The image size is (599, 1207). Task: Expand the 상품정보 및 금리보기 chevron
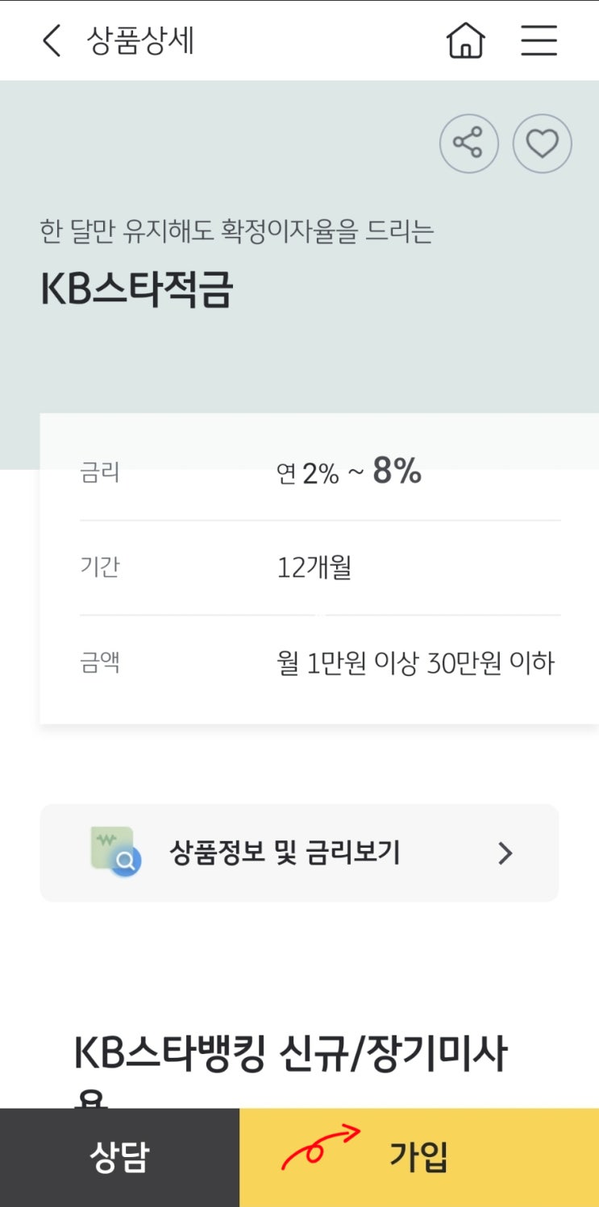pyautogui.click(x=505, y=853)
